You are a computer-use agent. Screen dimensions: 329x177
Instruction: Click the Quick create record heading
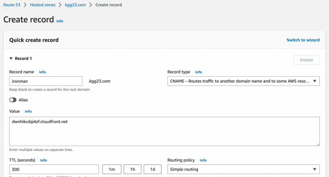tap(34, 40)
